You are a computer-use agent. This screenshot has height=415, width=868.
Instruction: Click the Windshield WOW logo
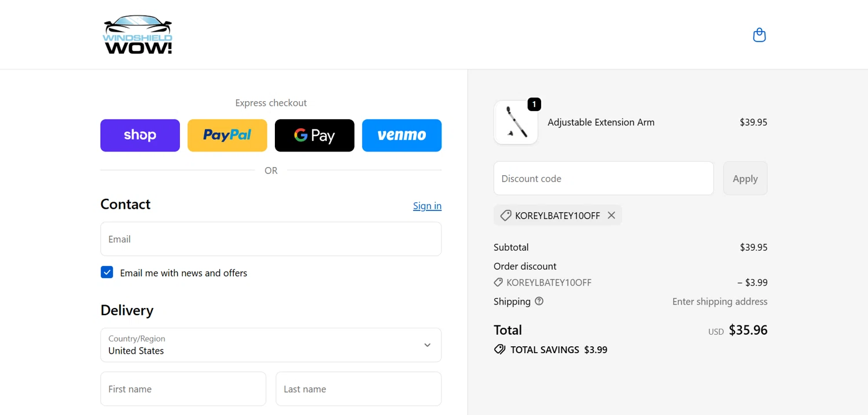click(x=138, y=35)
